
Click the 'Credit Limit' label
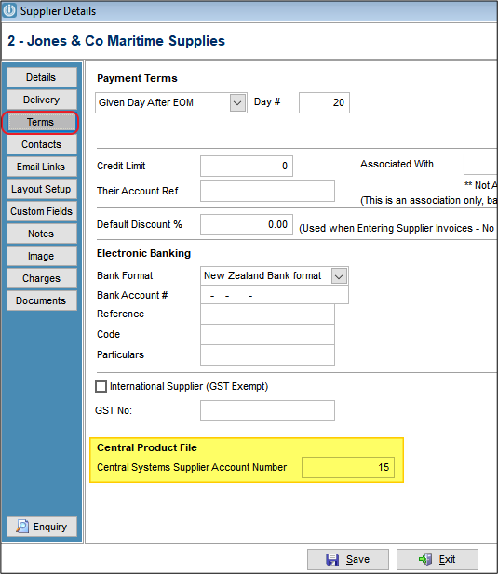click(x=121, y=166)
